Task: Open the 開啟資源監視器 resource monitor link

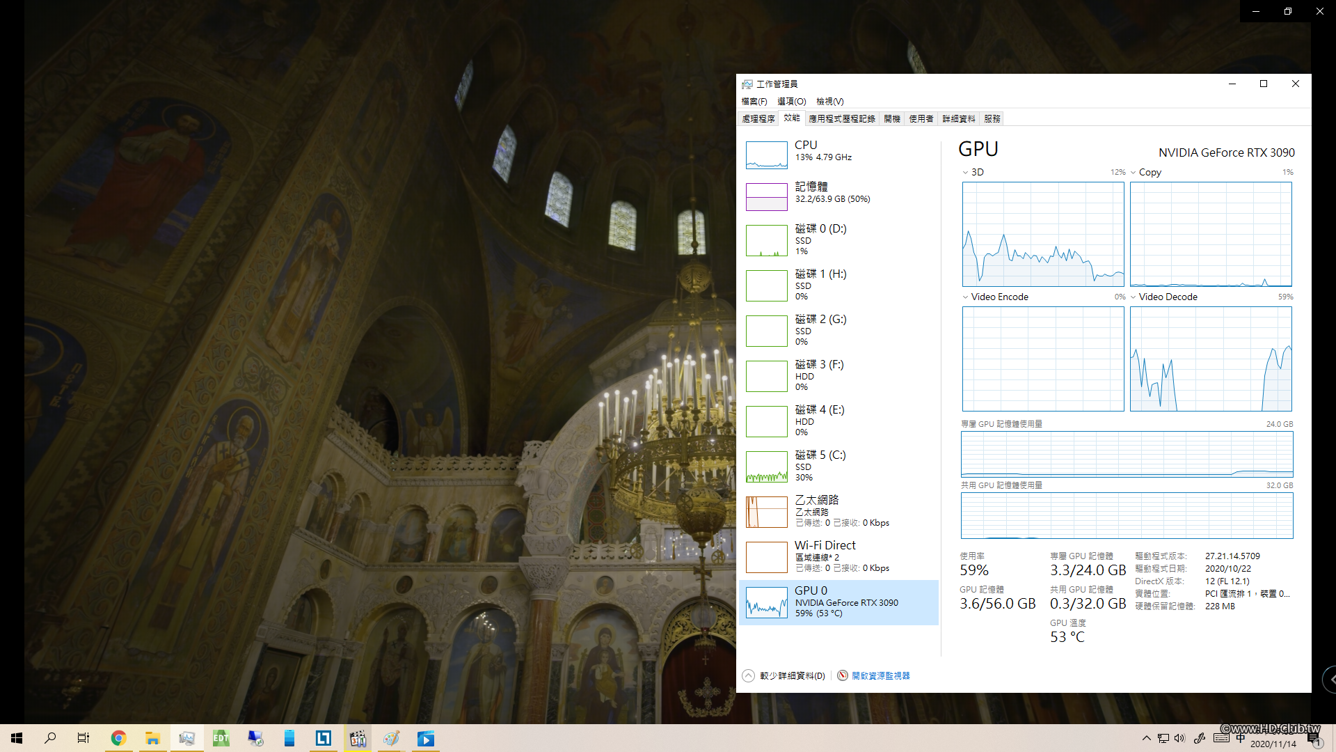Action: (880, 675)
